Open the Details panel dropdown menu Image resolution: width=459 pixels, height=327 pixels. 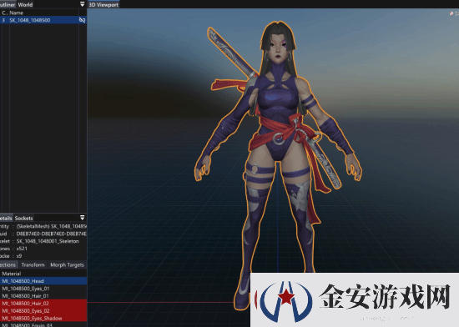pos(83,218)
